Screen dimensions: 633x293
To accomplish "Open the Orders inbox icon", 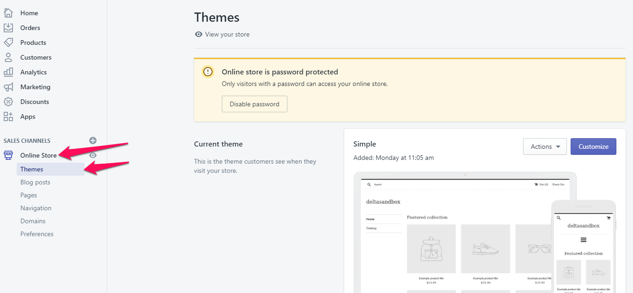I will (8, 28).
